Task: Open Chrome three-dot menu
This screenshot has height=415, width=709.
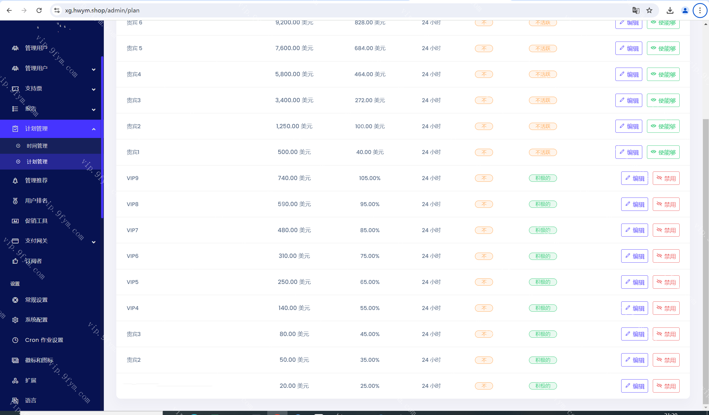Action: (x=700, y=11)
